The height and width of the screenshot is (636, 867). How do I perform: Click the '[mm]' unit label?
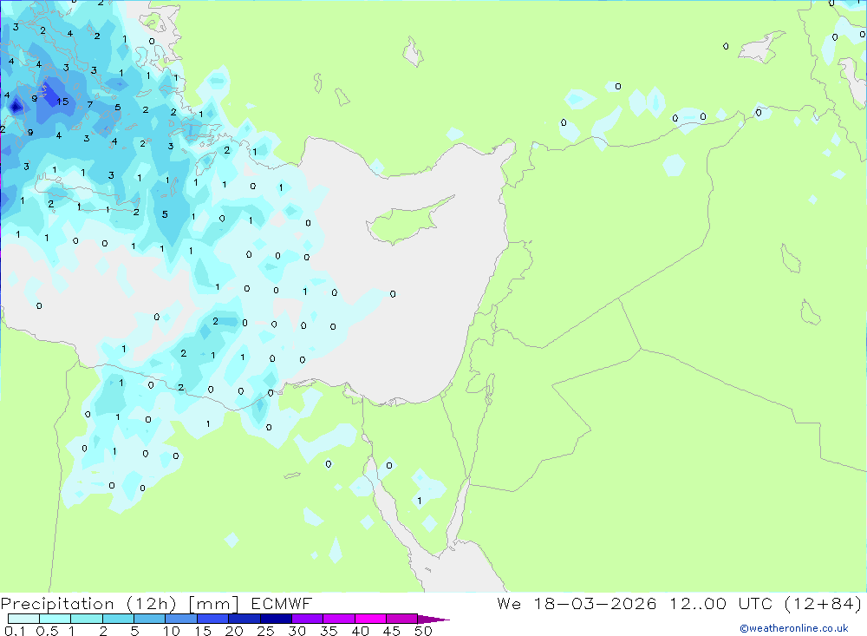click(x=213, y=604)
